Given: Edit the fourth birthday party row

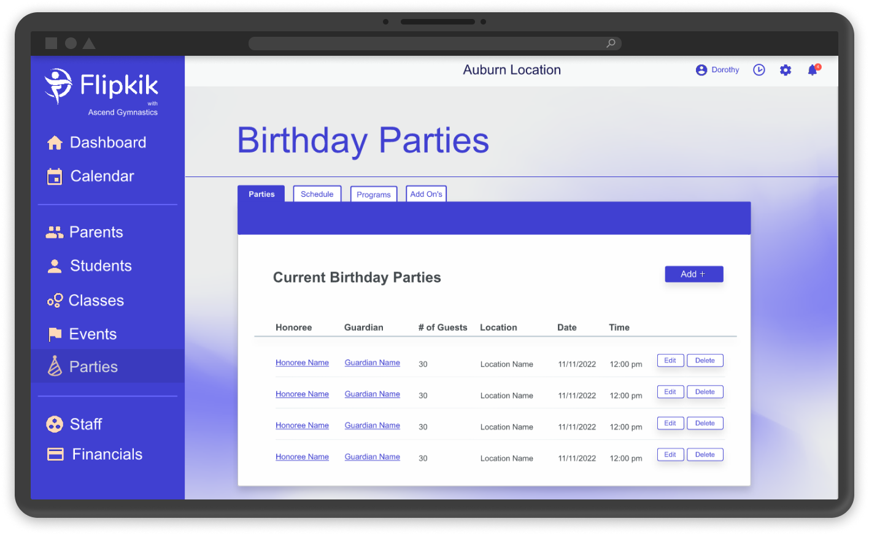Looking at the screenshot, I should click(x=670, y=454).
